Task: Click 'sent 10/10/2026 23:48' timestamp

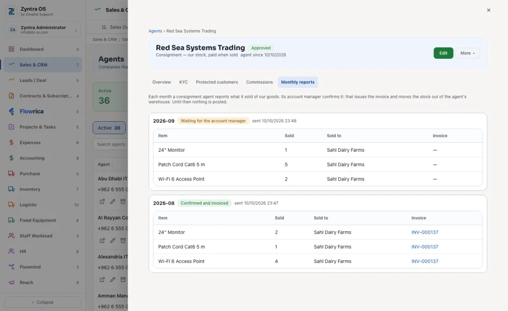Action: [x=274, y=121]
